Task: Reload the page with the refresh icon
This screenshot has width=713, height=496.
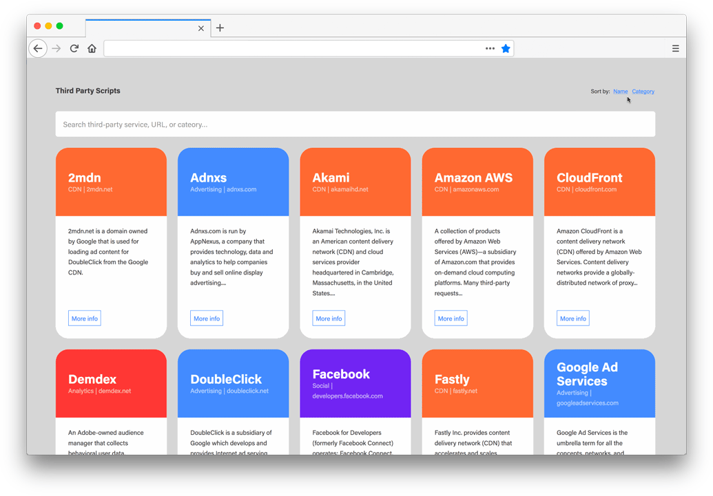Action: click(x=74, y=49)
